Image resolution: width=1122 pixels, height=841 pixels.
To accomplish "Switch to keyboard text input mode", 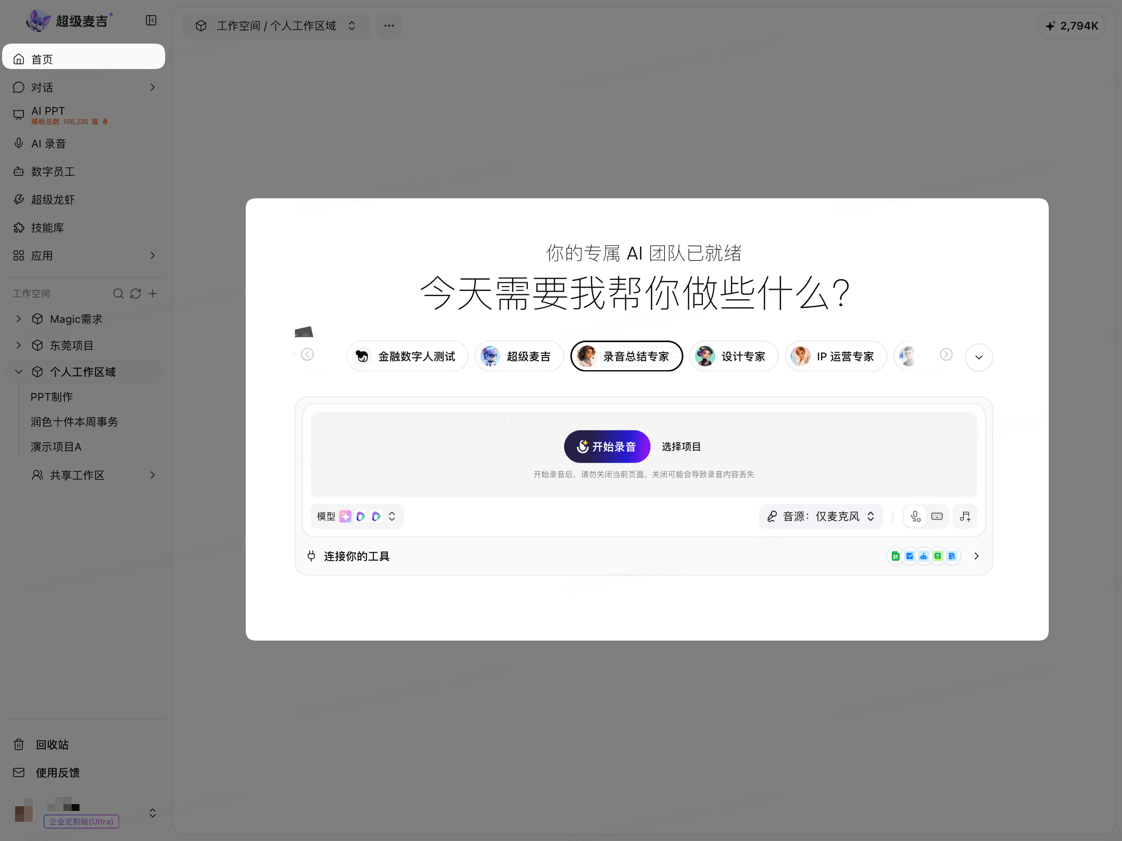I will click(x=937, y=517).
